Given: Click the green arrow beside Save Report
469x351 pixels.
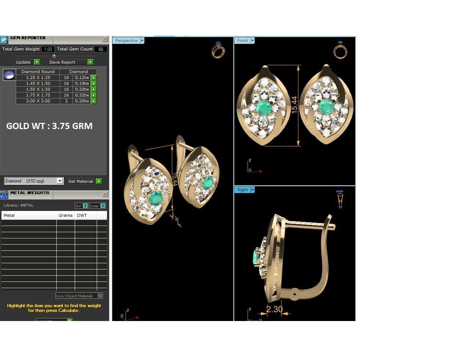Looking at the screenshot, I should point(91,62).
